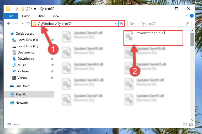
Task: Maximize the System32 window
Action: point(177,9)
